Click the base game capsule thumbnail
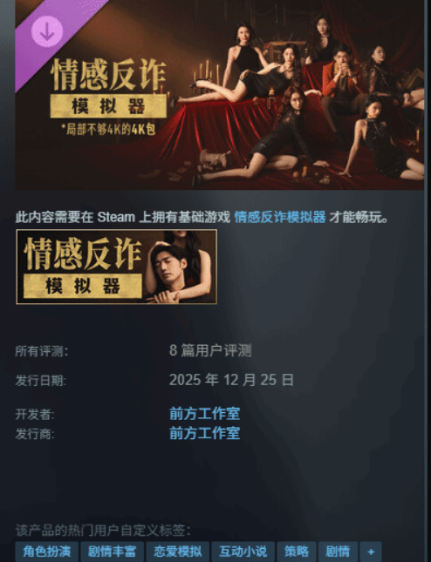This screenshot has width=431, height=562. (x=117, y=267)
